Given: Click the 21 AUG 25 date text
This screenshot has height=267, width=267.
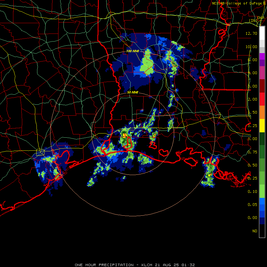Looking at the screenshot, I should click(167, 265).
